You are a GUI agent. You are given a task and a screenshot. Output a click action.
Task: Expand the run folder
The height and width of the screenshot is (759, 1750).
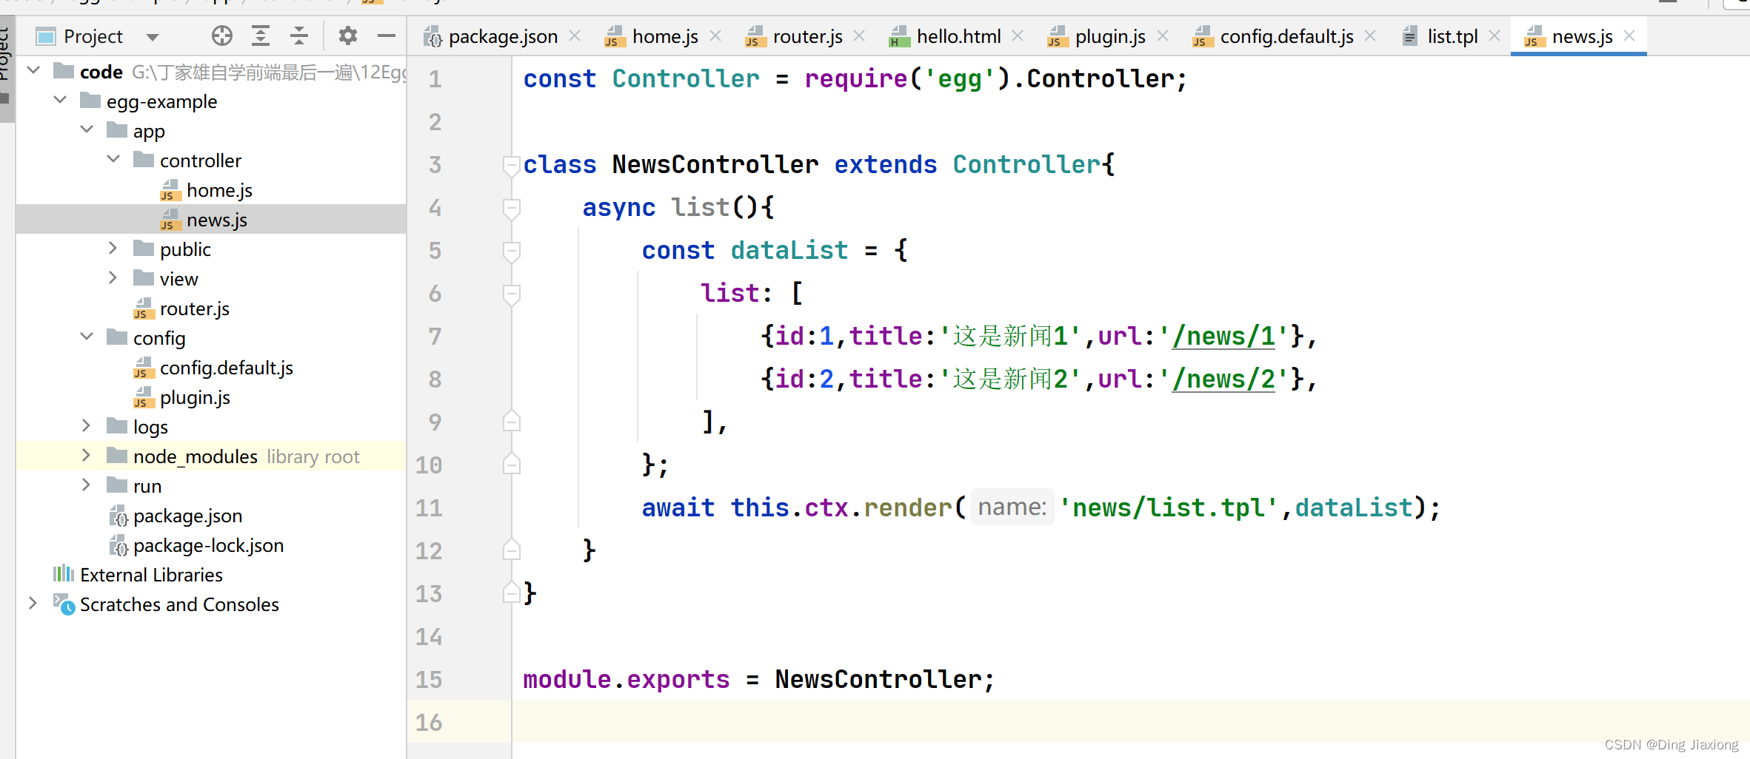[87, 485]
